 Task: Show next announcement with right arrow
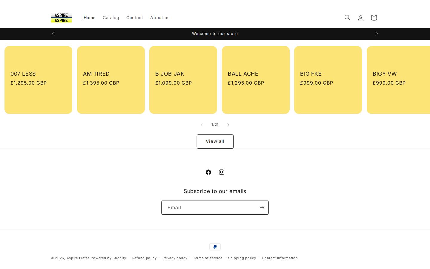377,34
